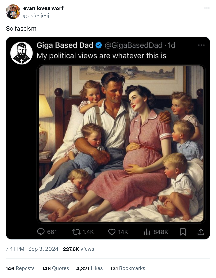Open the 131 Bookmarks count
The width and height of the screenshot is (216, 278).
[128, 268]
